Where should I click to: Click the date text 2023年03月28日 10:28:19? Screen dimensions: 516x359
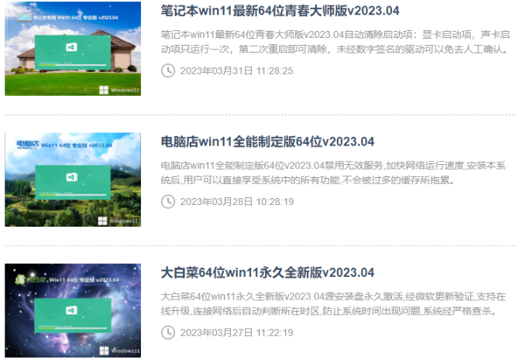[x=236, y=202]
